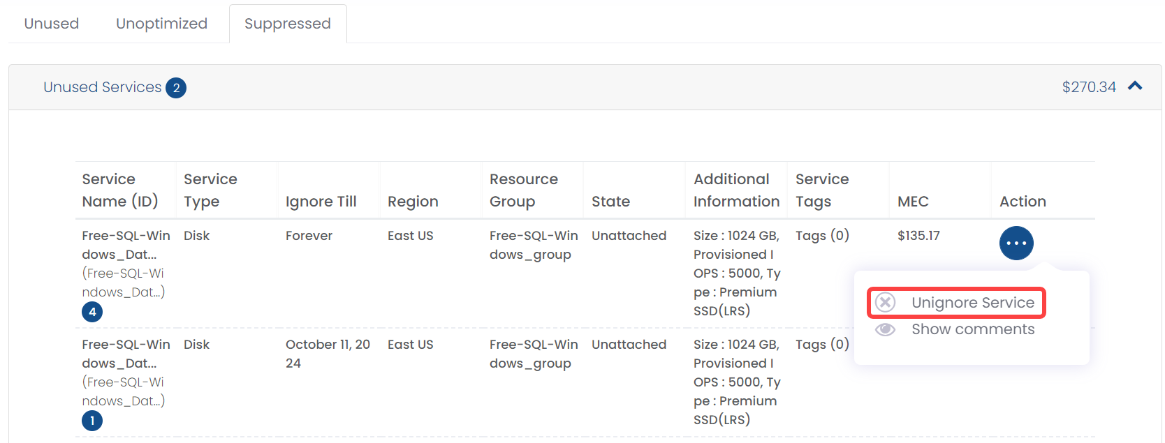1165x443 pixels.
Task: Click Tags (0) in the October 11 row
Action: (x=822, y=345)
